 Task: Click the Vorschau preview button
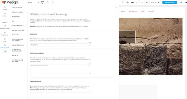[155, 2]
